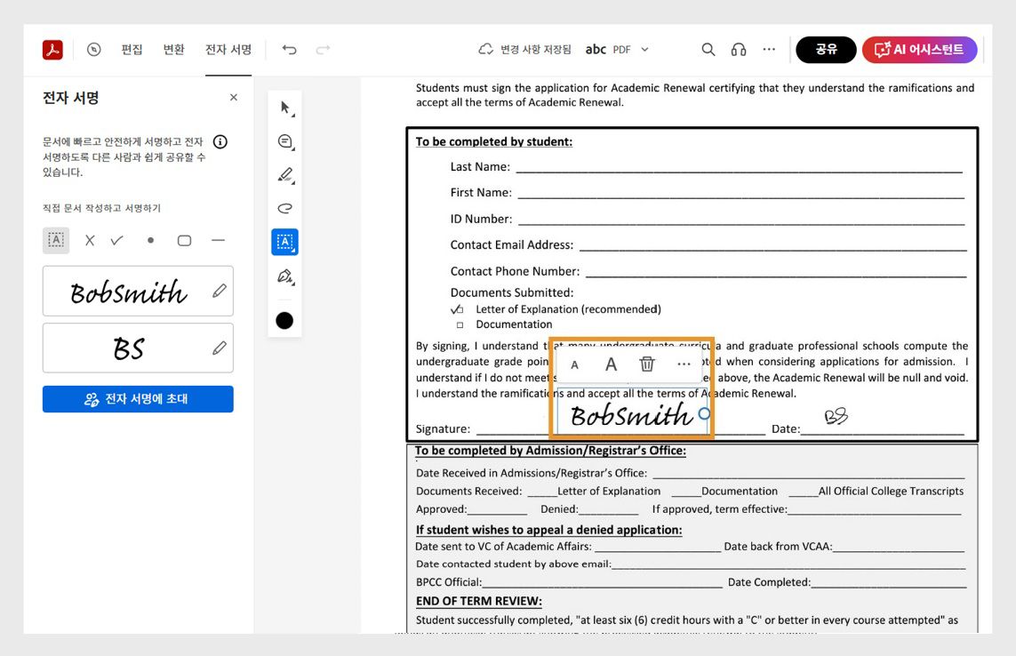This screenshot has width=1016, height=656.
Task: Click the headphones read aloud icon
Action: [x=739, y=49]
